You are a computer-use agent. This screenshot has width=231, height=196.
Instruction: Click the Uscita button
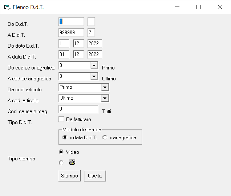(x=95, y=176)
